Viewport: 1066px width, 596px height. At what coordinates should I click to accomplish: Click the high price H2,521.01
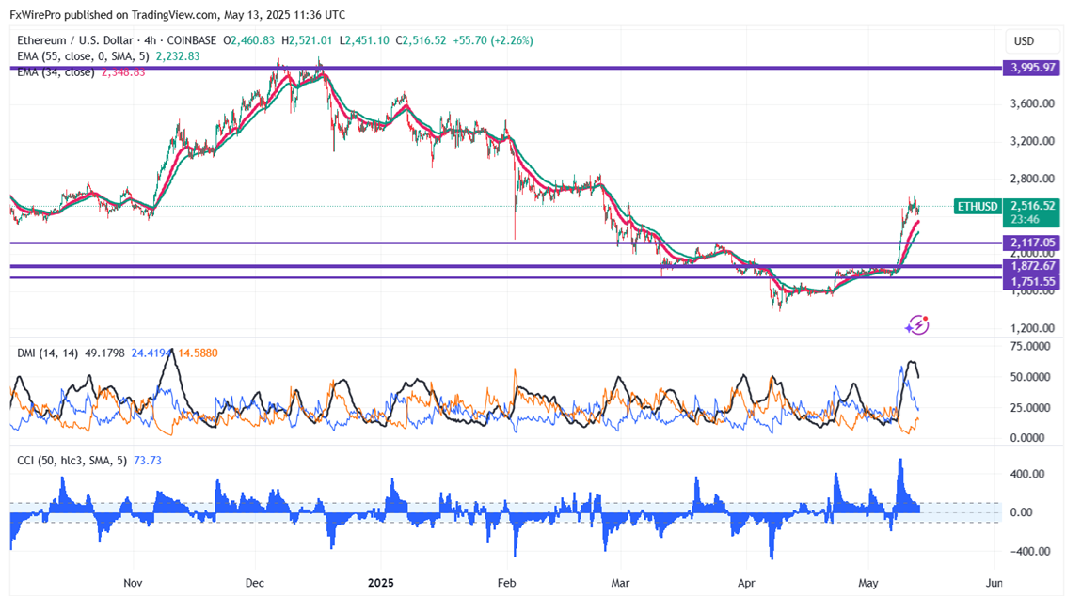click(307, 40)
